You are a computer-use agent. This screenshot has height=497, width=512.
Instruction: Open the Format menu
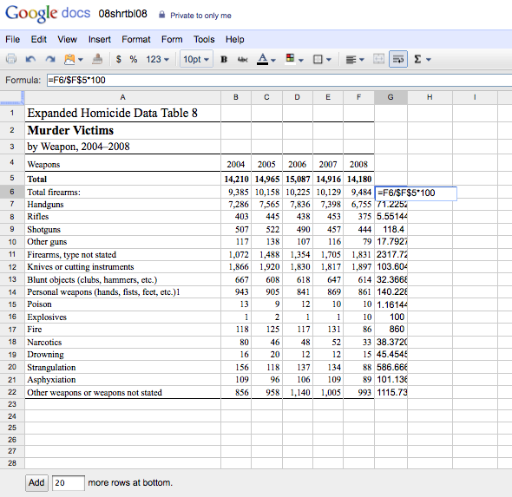click(x=136, y=40)
